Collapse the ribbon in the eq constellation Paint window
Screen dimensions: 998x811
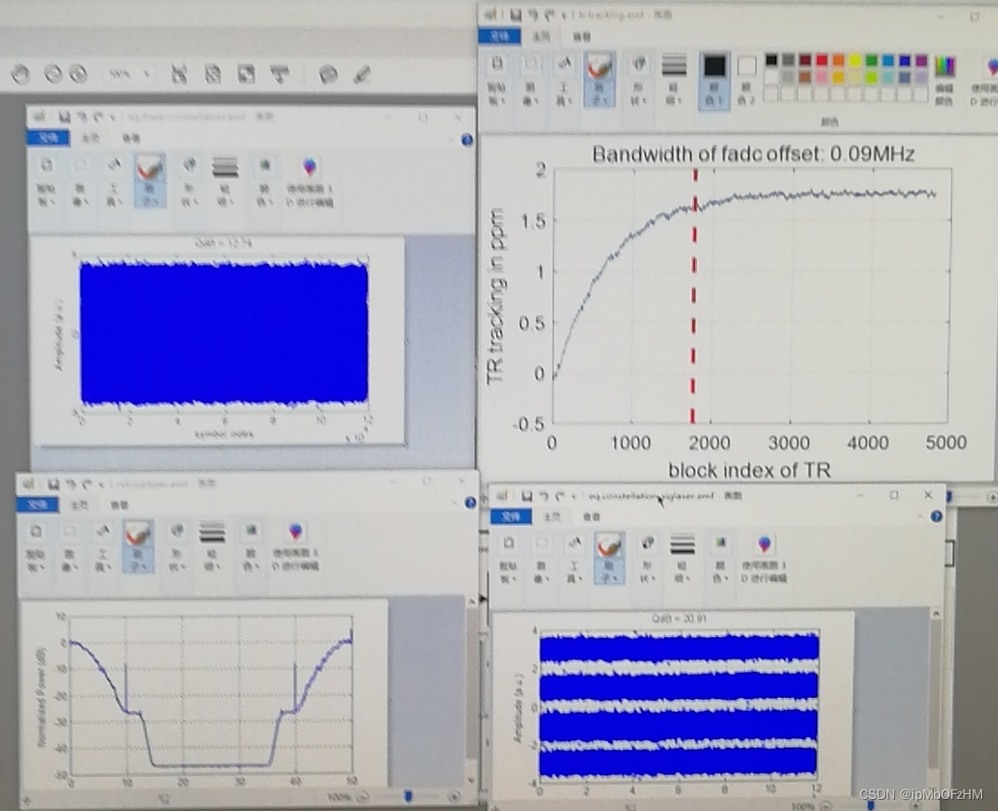pos(920,517)
